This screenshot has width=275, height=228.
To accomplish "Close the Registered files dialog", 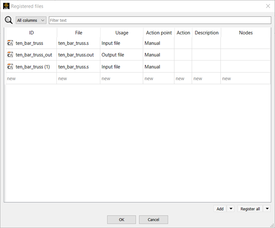I will tap(268, 6).
